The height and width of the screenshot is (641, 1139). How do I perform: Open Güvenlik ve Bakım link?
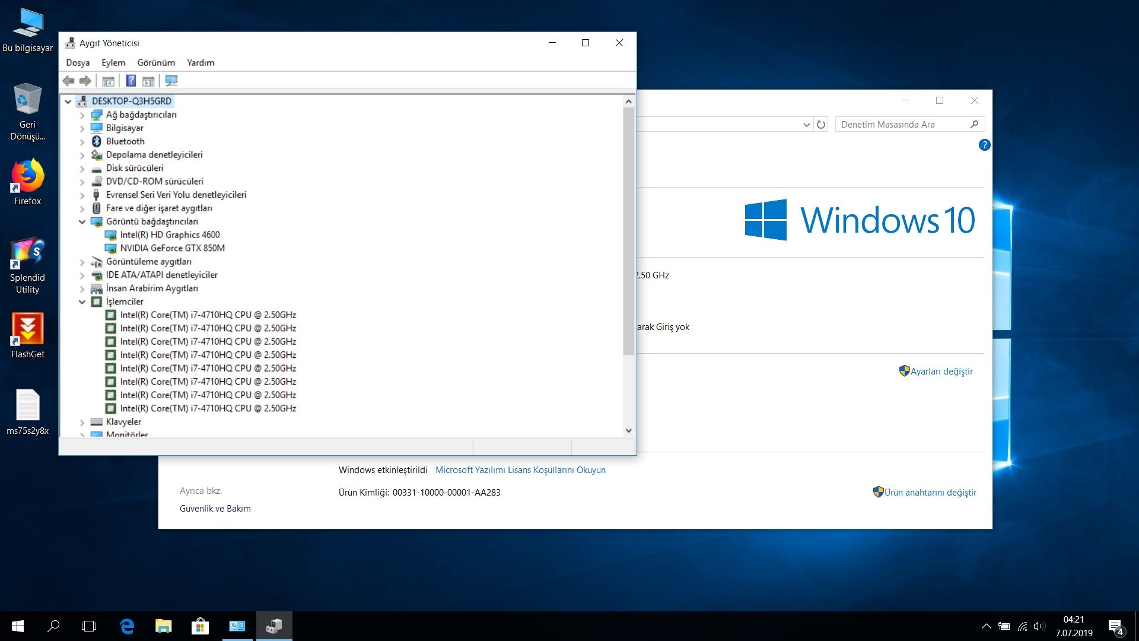[215, 509]
